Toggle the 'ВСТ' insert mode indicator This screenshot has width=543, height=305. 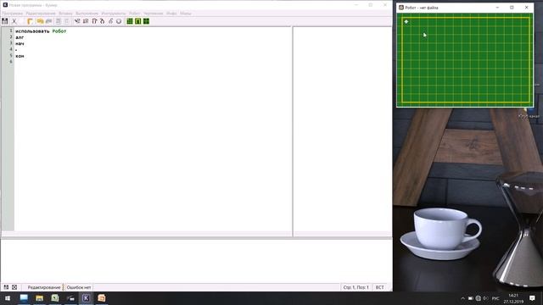coord(379,287)
